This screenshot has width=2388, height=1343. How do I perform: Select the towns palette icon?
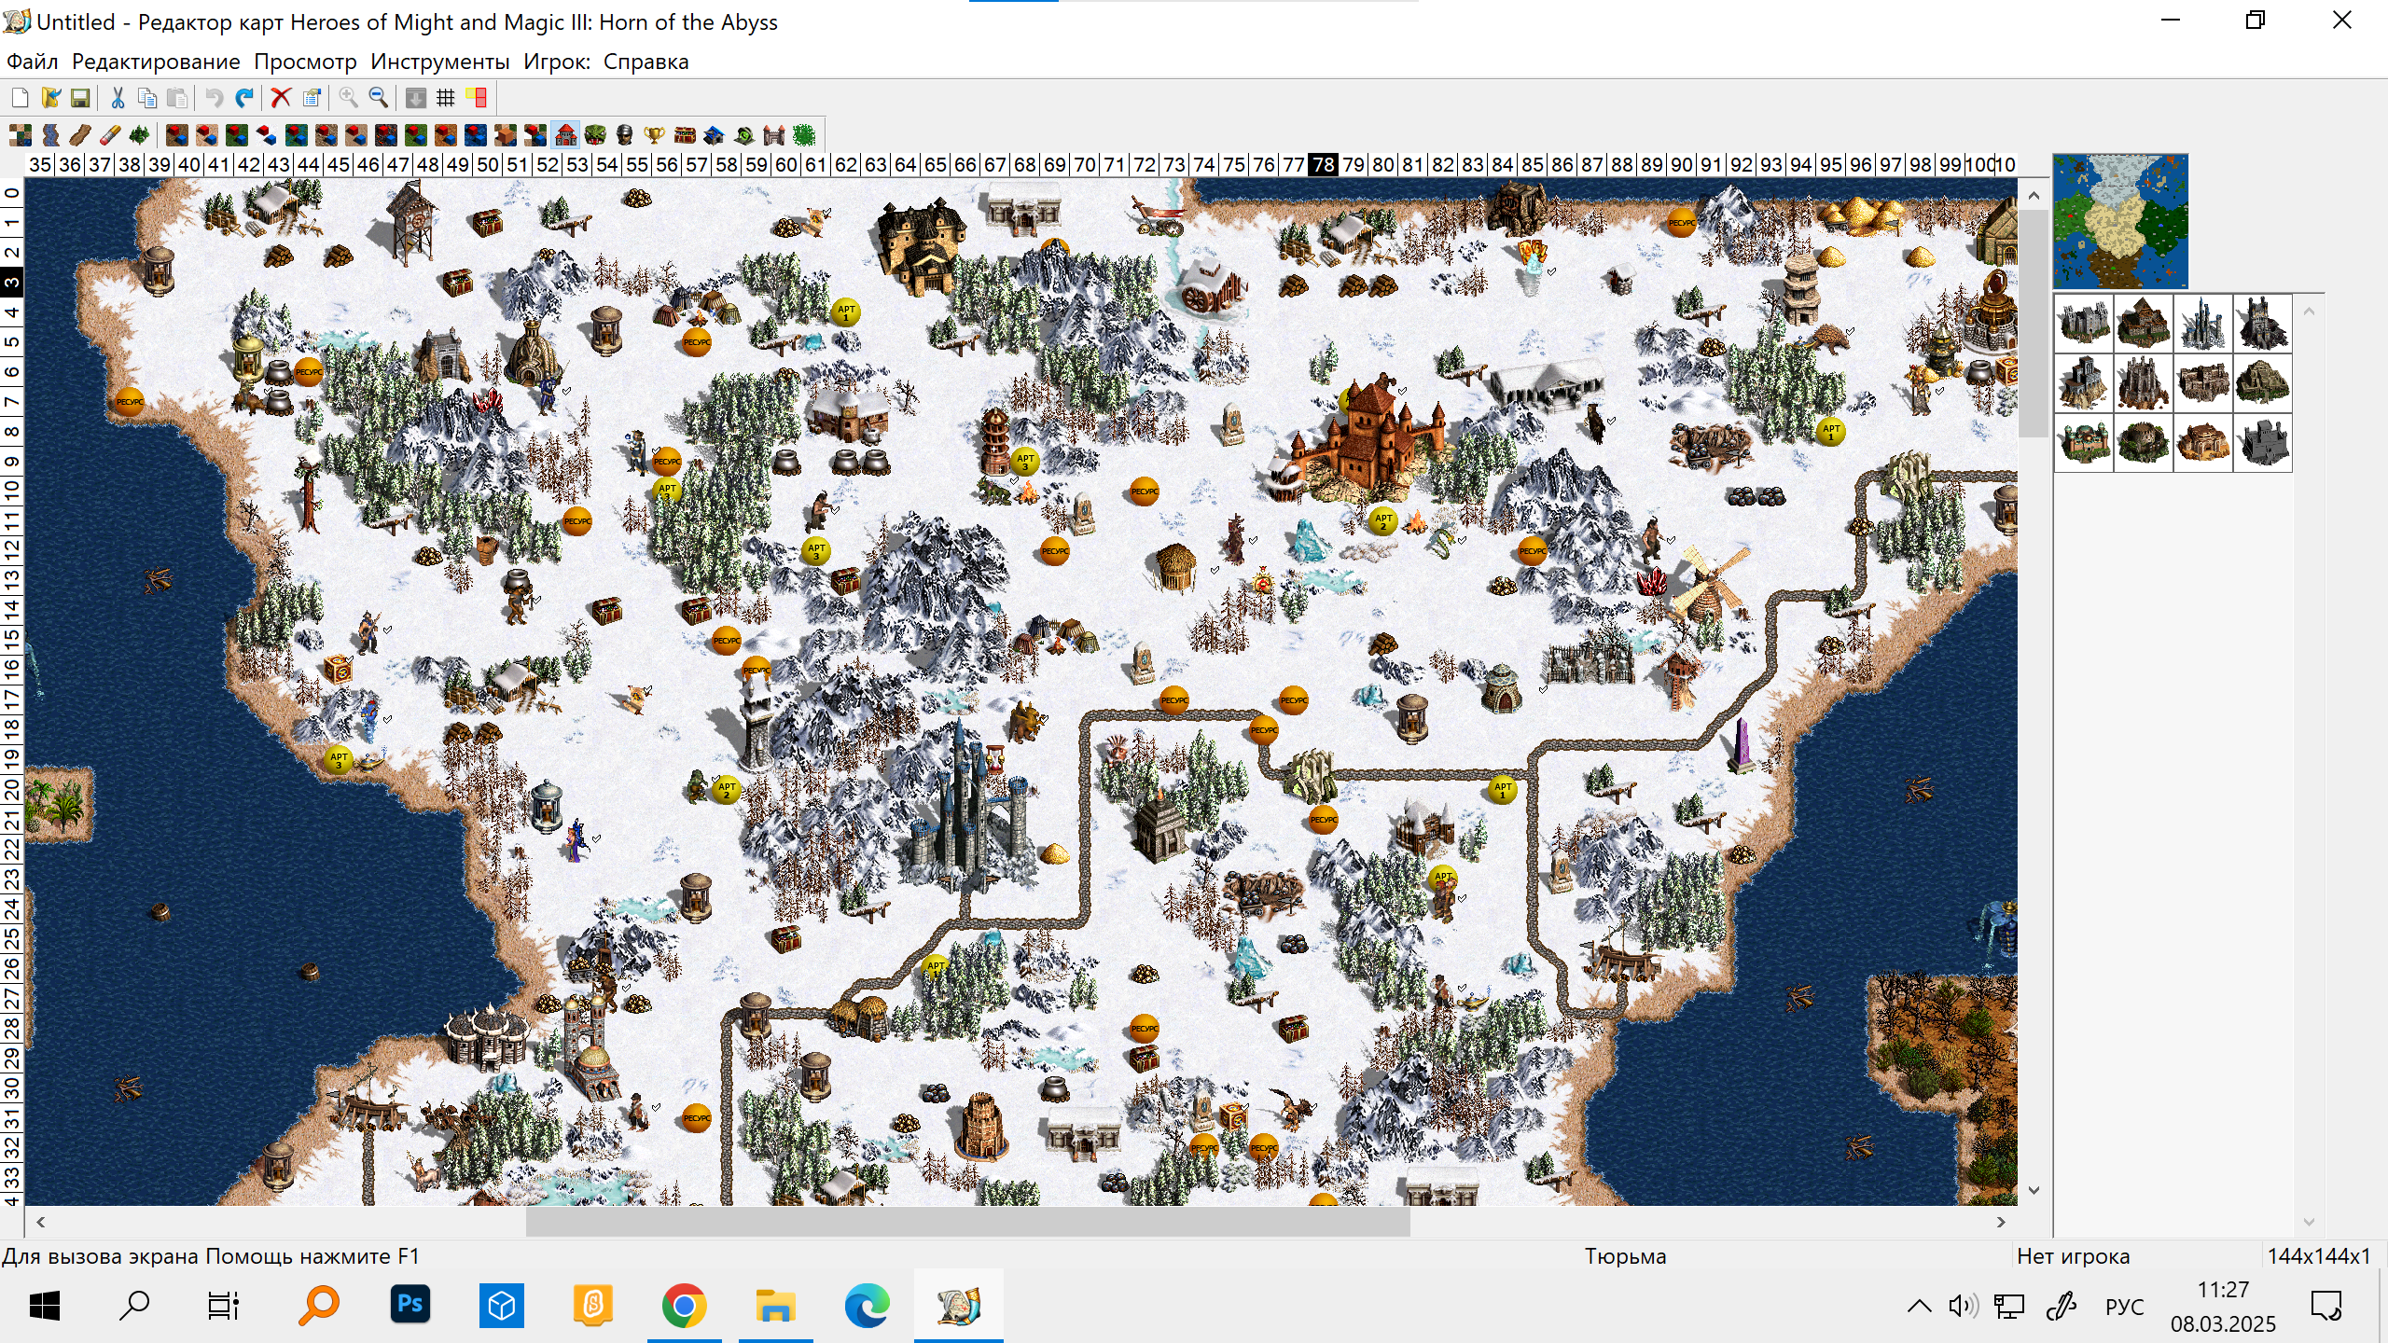(565, 136)
